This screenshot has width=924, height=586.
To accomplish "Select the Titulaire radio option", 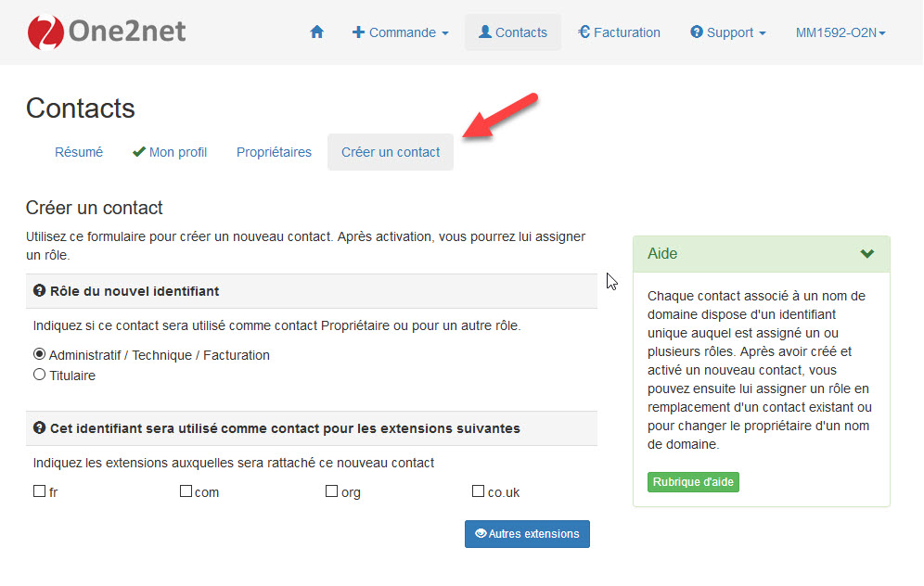I will point(40,374).
